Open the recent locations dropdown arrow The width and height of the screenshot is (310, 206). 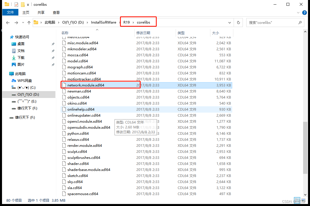23,23
